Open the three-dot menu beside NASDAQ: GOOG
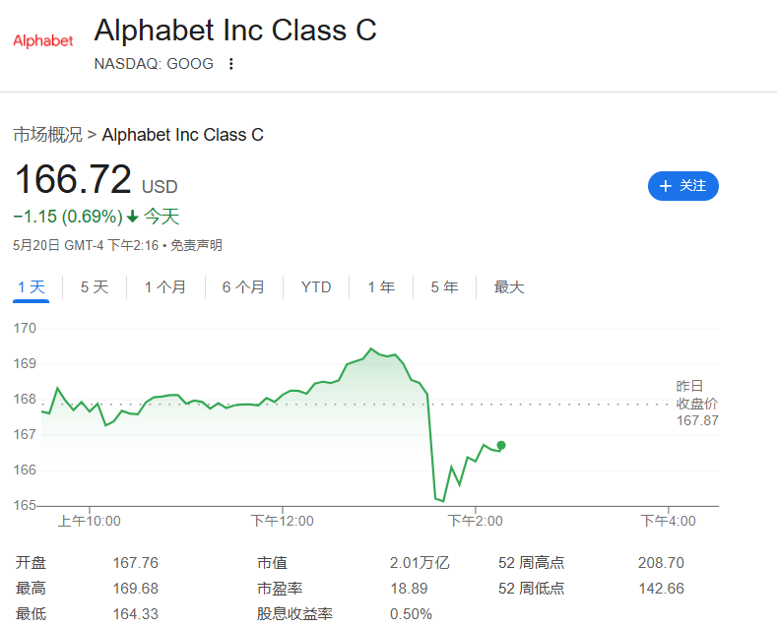The image size is (777, 628). [x=230, y=64]
